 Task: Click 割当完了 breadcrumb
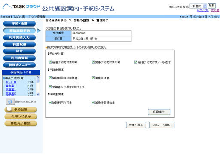pos(102,21)
